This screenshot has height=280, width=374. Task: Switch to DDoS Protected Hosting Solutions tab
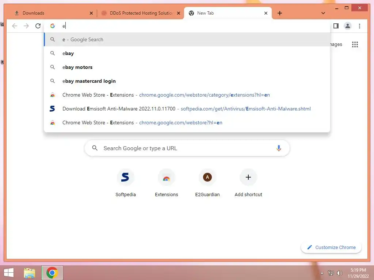pyautogui.click(x=141, y=13)
